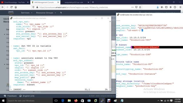The height and width of the screenshot is (103, 183).
Task: Click the site security lock icon
Action: point(37,7)
